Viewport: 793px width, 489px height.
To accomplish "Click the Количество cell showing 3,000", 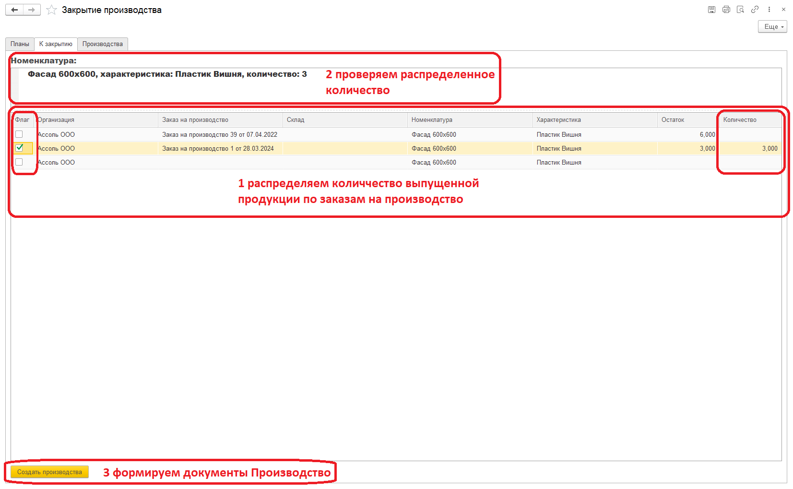I will [750, 149].
